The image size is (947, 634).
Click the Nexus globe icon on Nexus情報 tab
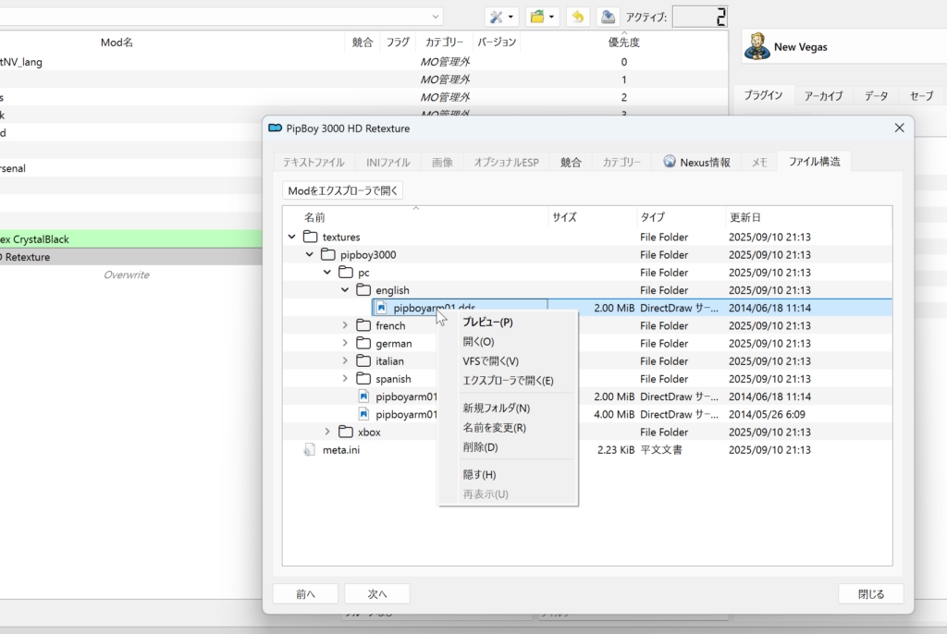point(670,162)
